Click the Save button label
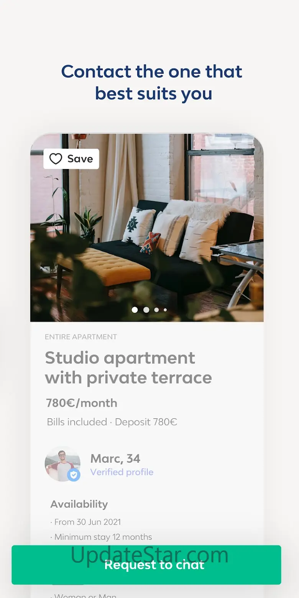299x598 pixels. [x=80, y=159]
